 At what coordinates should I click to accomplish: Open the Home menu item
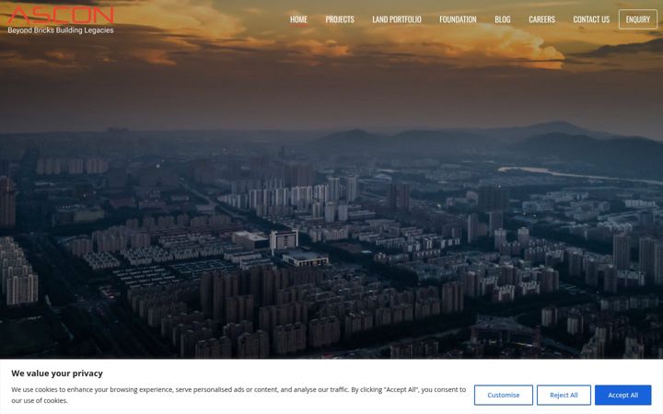coord(298,19)
